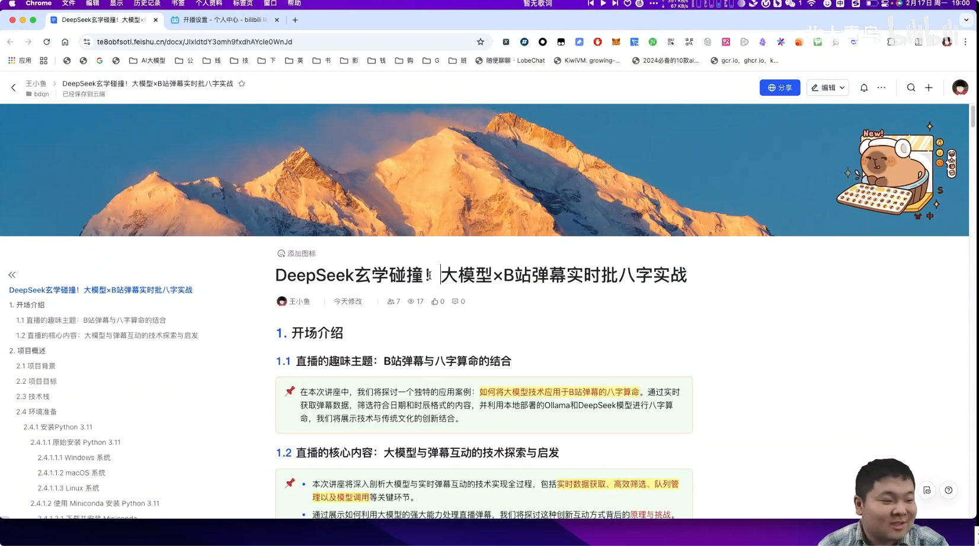The width and height of the screenshot is (979, 546).
Task: Click the help question mark button
Action: [x=948, y=490]
